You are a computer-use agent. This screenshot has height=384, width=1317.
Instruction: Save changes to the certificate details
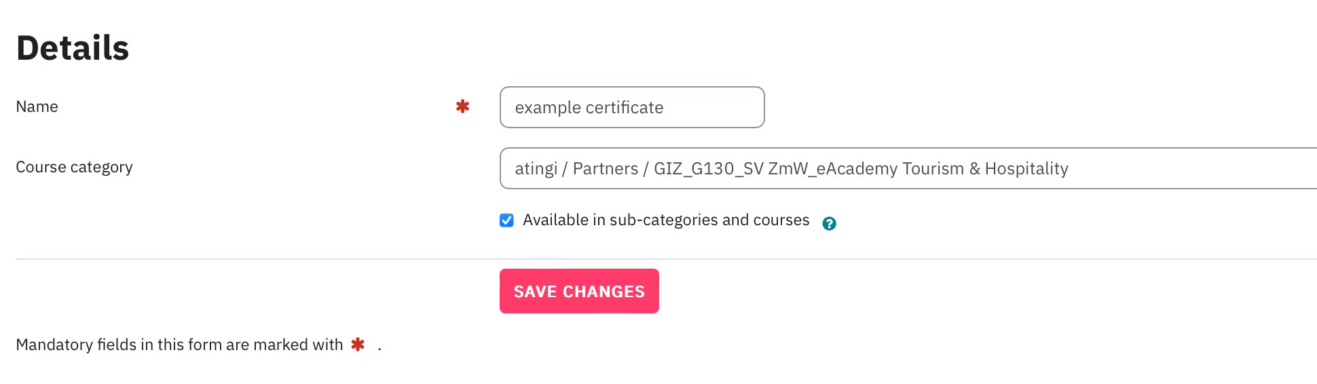coord(579,291)
